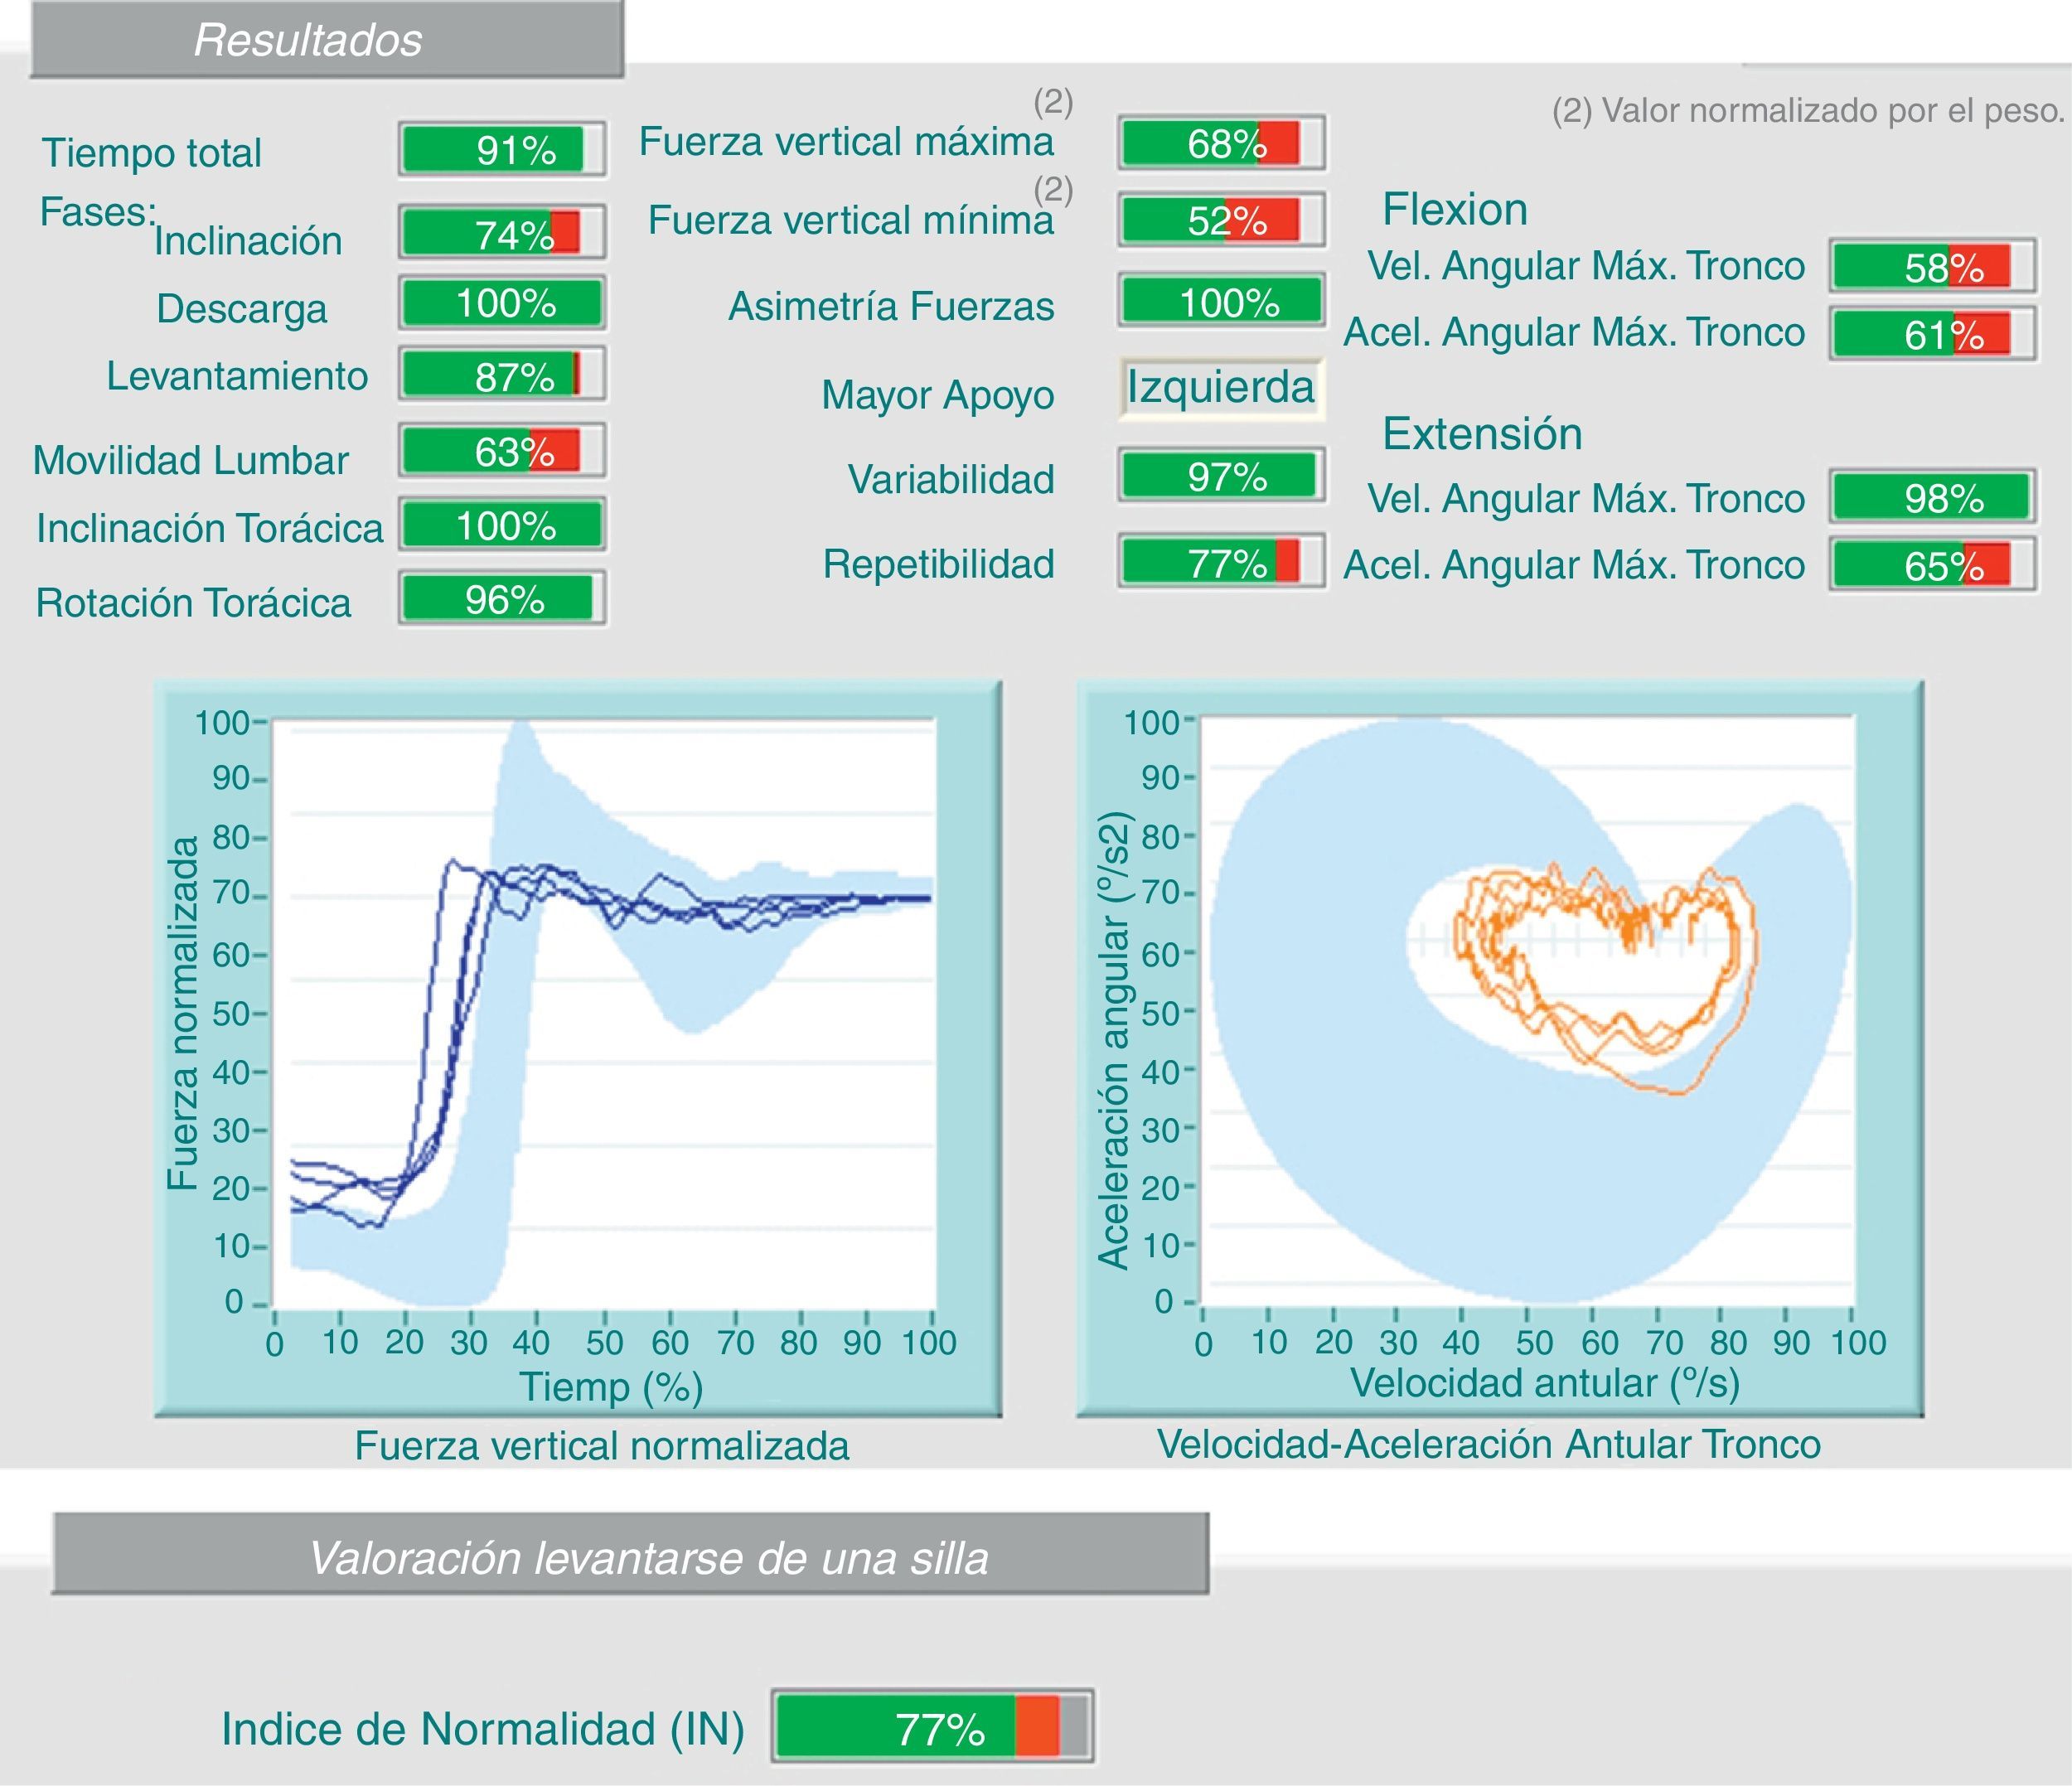Click Flexion Vel. Angular 58% bar

coord(1933,266)
